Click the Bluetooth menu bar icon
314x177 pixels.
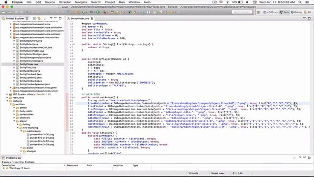tap(228, 2)
